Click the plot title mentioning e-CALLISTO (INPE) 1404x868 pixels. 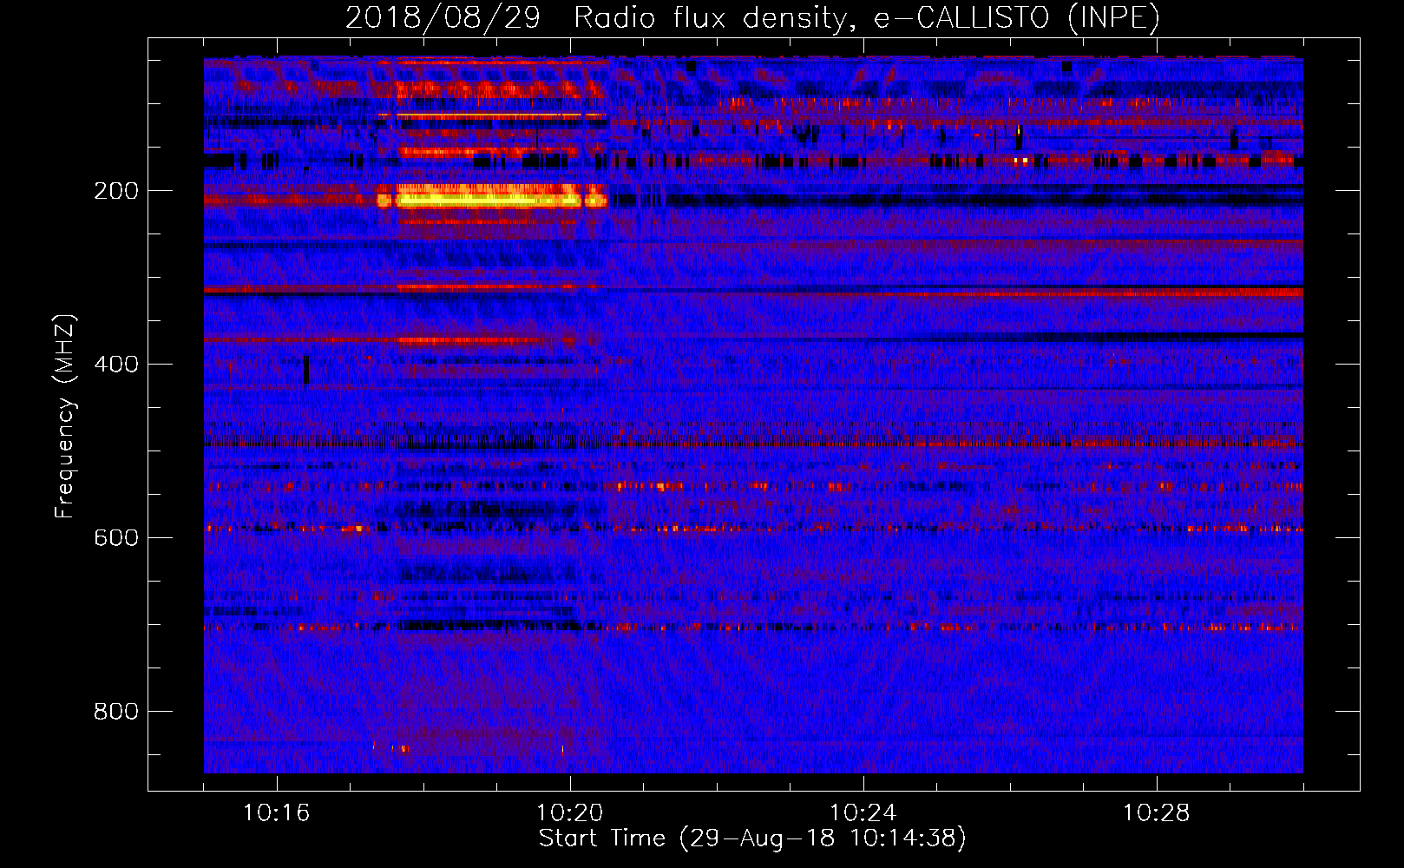(752, 17)
